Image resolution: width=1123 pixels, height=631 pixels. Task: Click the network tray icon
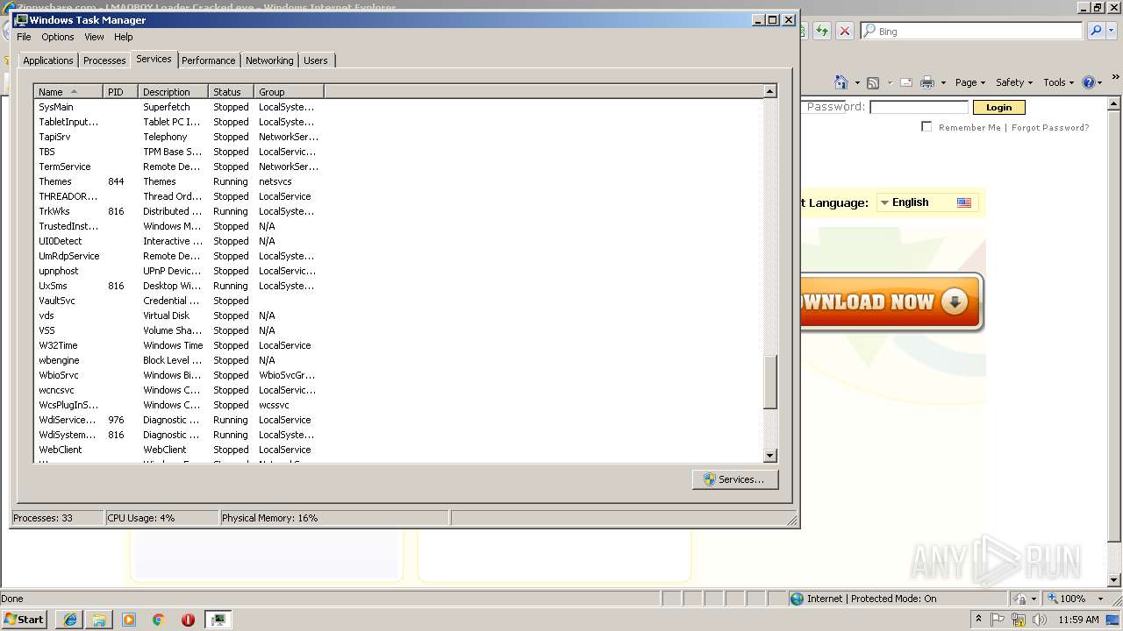[x=1019, y=620]
